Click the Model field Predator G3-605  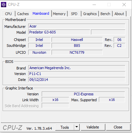tap(59, 32)
